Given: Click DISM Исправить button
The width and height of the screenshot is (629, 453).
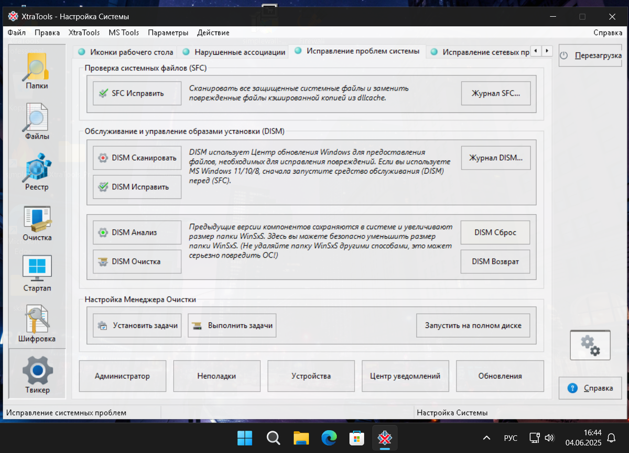Looking at the screenshot, I should point(137,186).
